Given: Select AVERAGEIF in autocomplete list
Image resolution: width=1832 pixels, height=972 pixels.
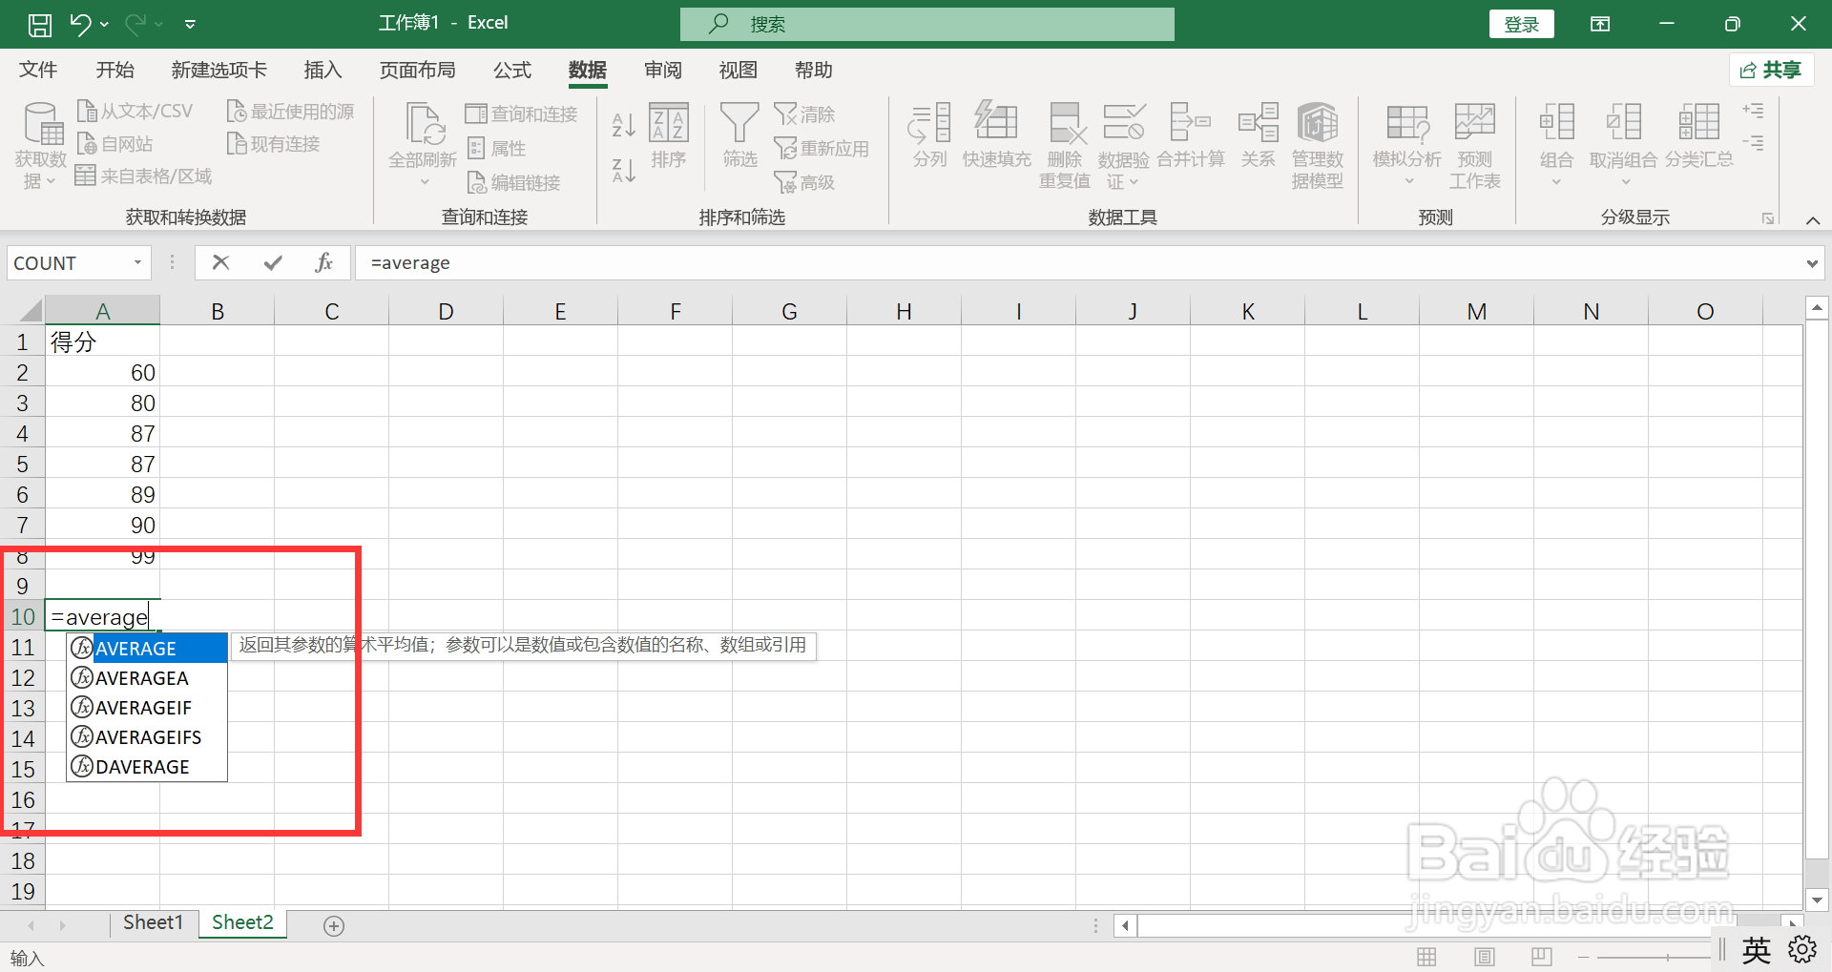Looking at the screenshot, I should [147, 708].
